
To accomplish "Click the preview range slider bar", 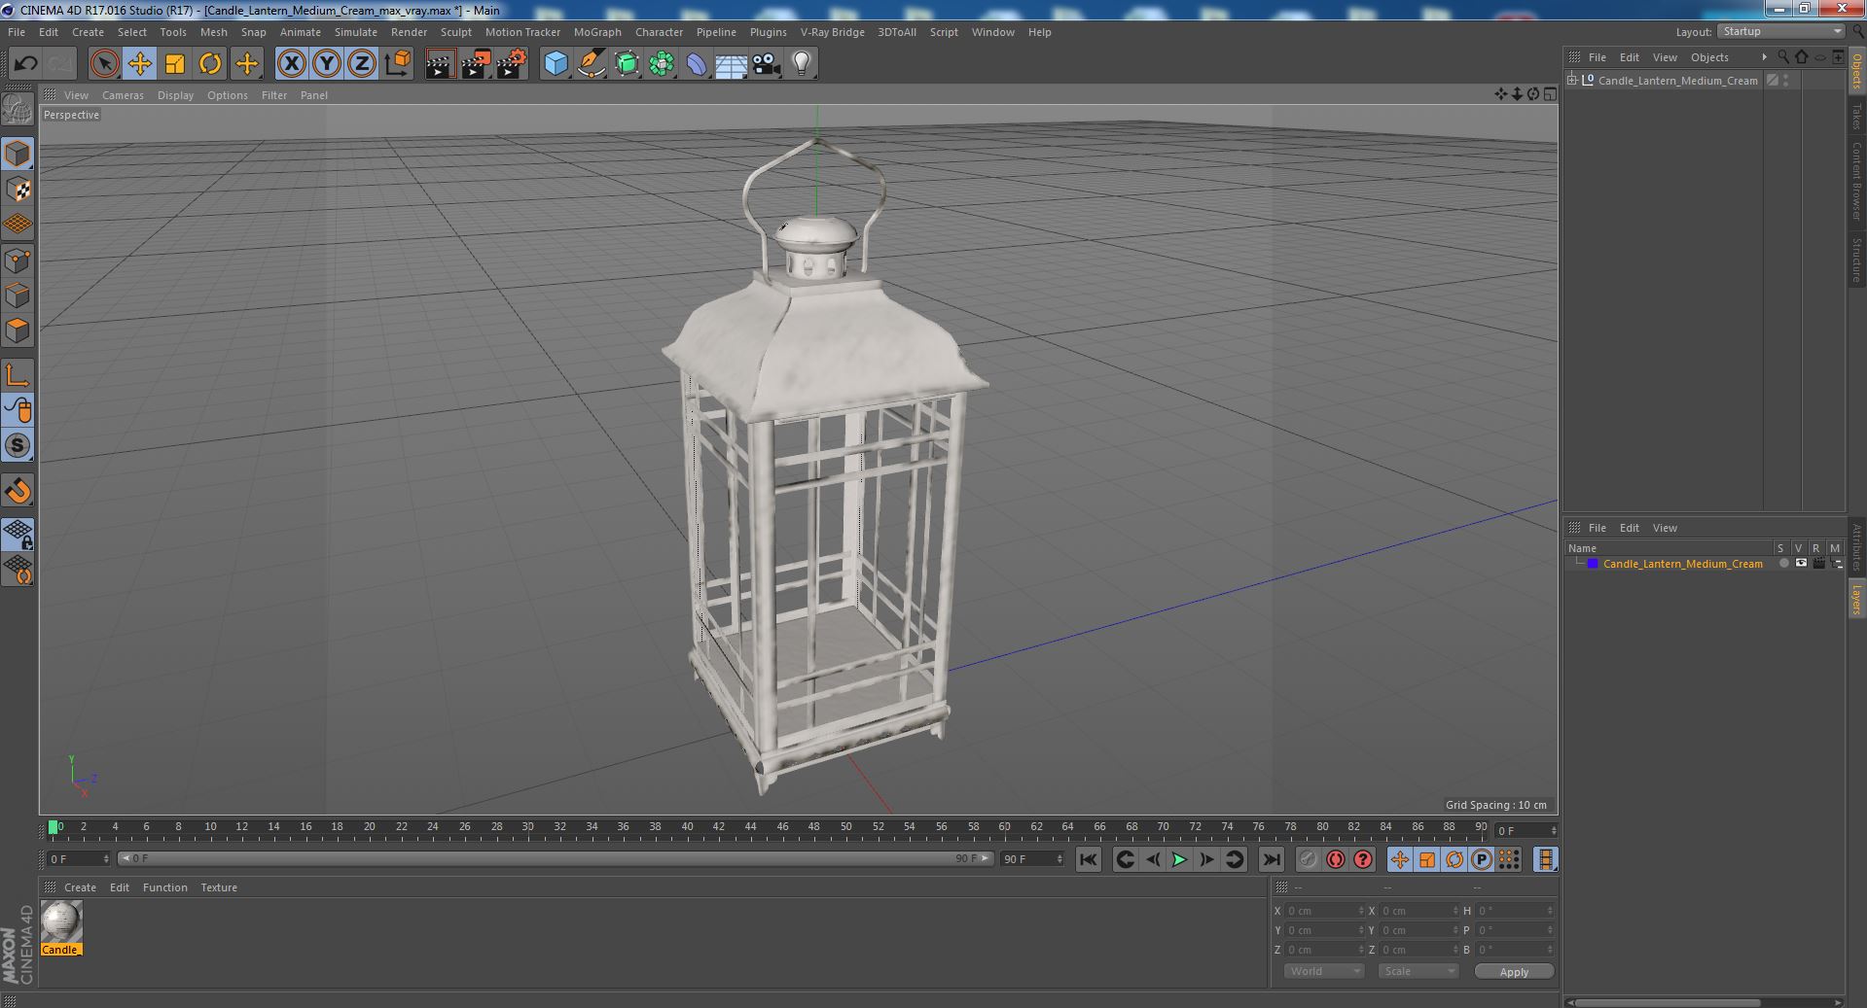I will pos(555,858).
